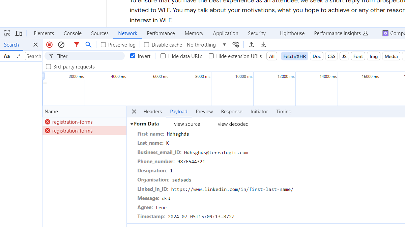Select the Doc filter button

coord(317,56)
